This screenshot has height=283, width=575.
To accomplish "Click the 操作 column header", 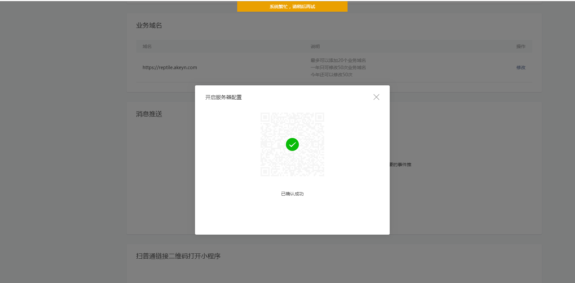I will [521, 46].
